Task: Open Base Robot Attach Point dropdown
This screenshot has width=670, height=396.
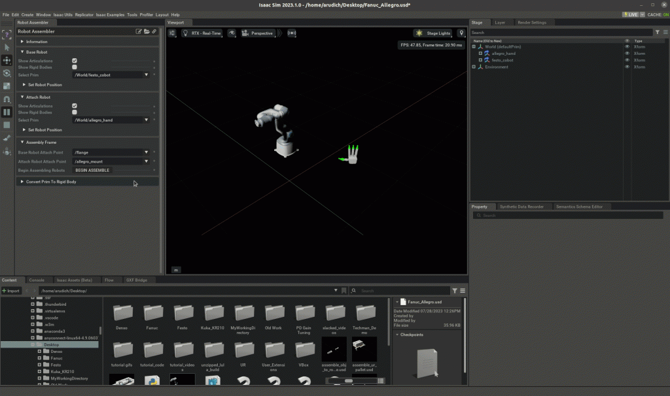Action: click(111, 152)
